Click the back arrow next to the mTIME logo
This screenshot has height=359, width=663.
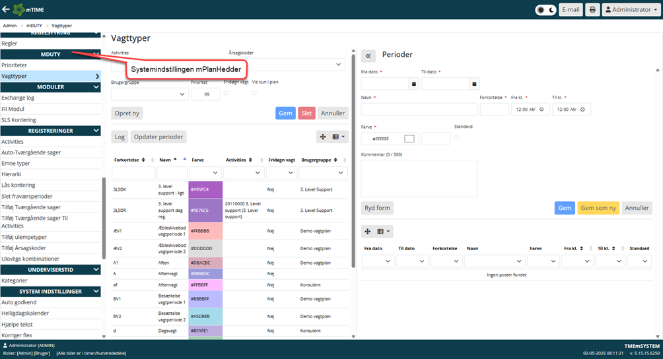tap(7, 10)
